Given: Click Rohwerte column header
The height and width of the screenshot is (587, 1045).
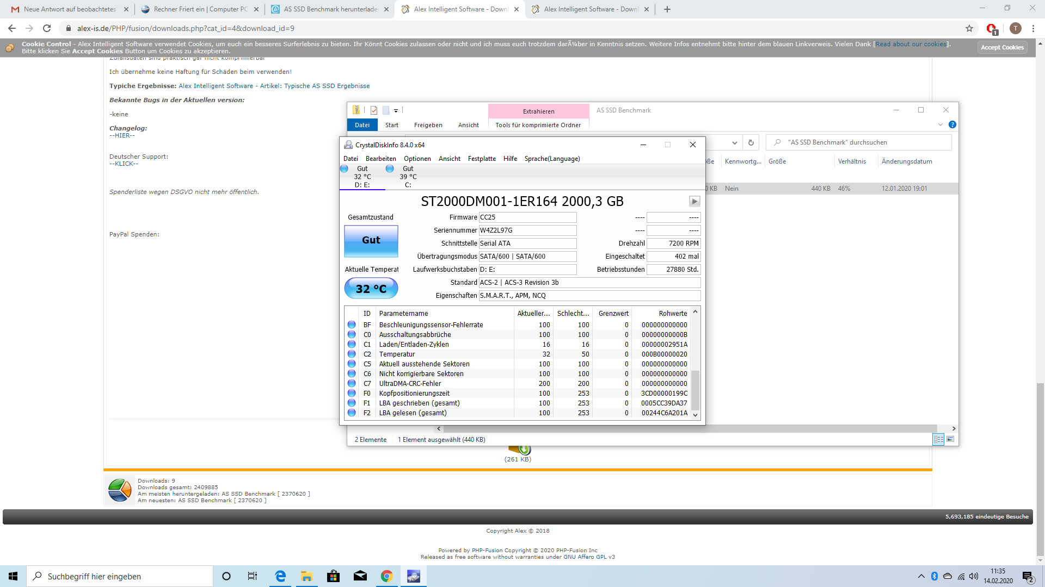Looking at the screenshot, I should [x=673, y=314].
